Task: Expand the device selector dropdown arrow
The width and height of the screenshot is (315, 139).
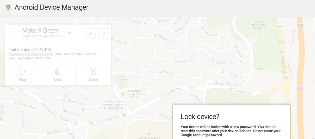Action: [69, 33]
